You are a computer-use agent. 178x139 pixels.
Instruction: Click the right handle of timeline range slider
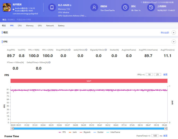tap(166, 128)
